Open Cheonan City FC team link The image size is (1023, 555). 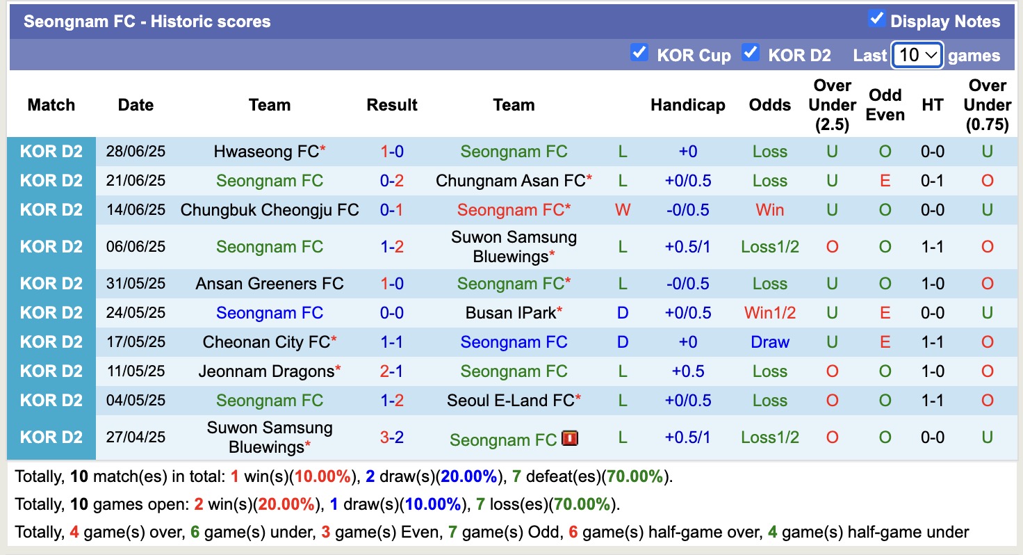click(265, 341)
